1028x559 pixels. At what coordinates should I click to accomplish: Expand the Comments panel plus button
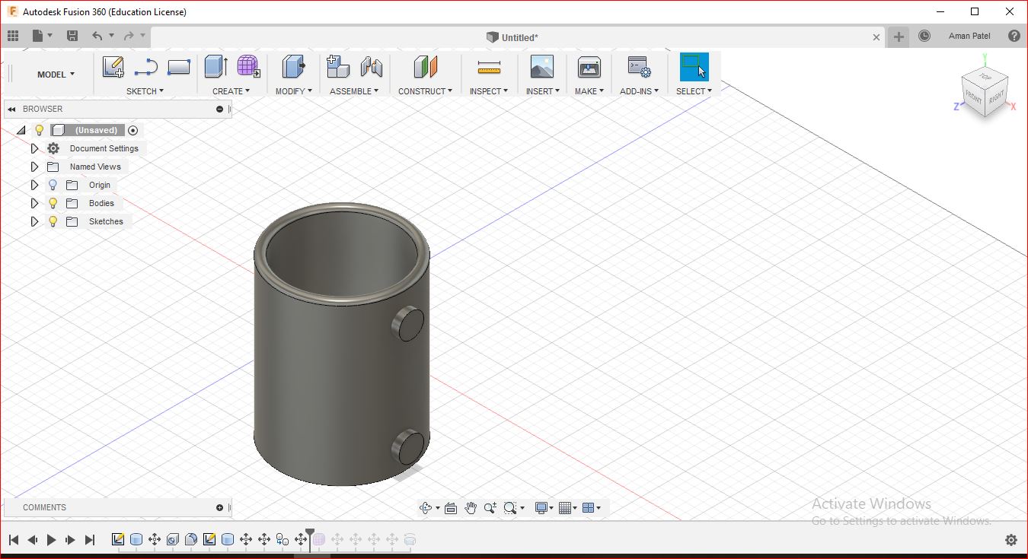(x=220, y=507)
